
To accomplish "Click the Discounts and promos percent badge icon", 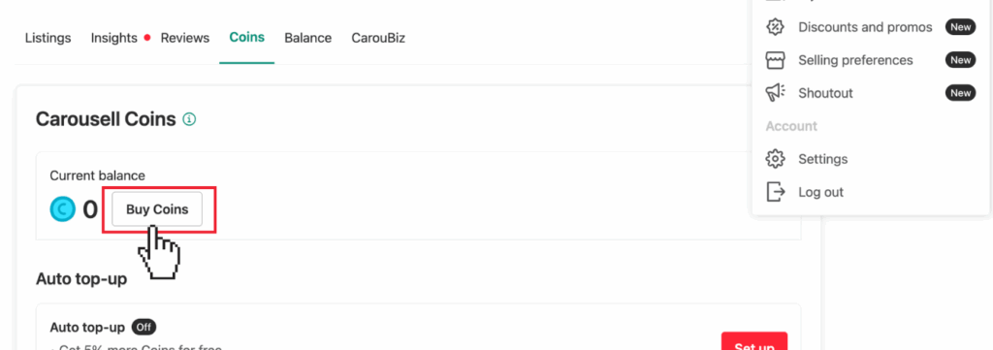I will pos(775,27).
